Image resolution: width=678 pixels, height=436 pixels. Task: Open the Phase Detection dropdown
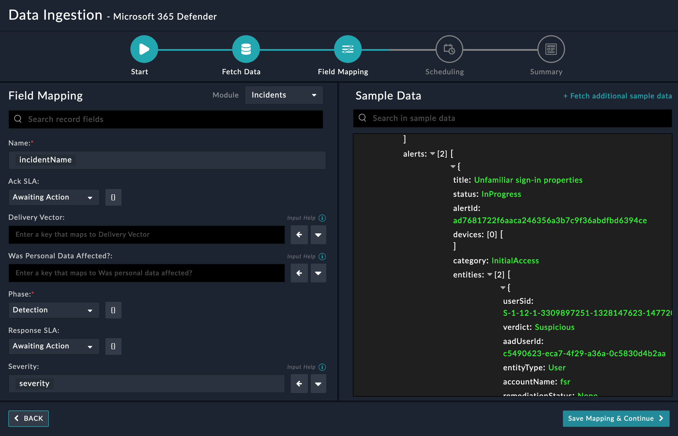coord(54,310)
